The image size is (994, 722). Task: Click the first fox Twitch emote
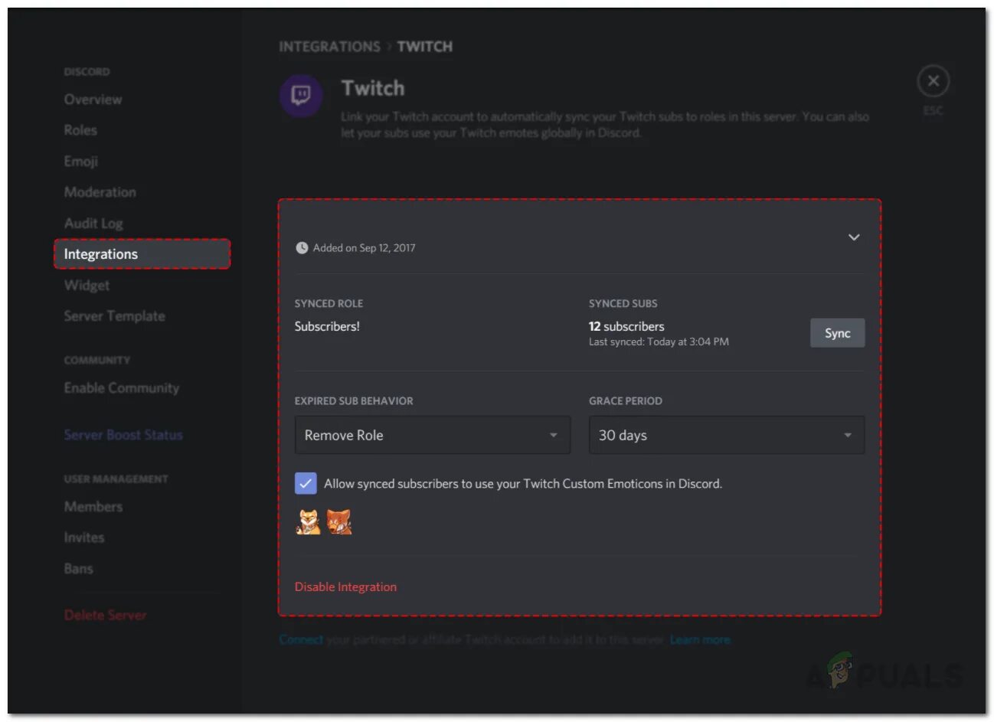coord(308,522)
